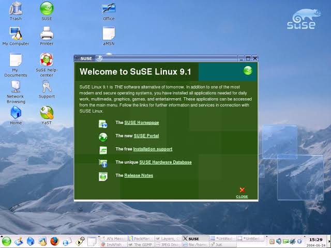Open the clipboard tray icon
Screen dimensions: 331x248
pos(272,241)
